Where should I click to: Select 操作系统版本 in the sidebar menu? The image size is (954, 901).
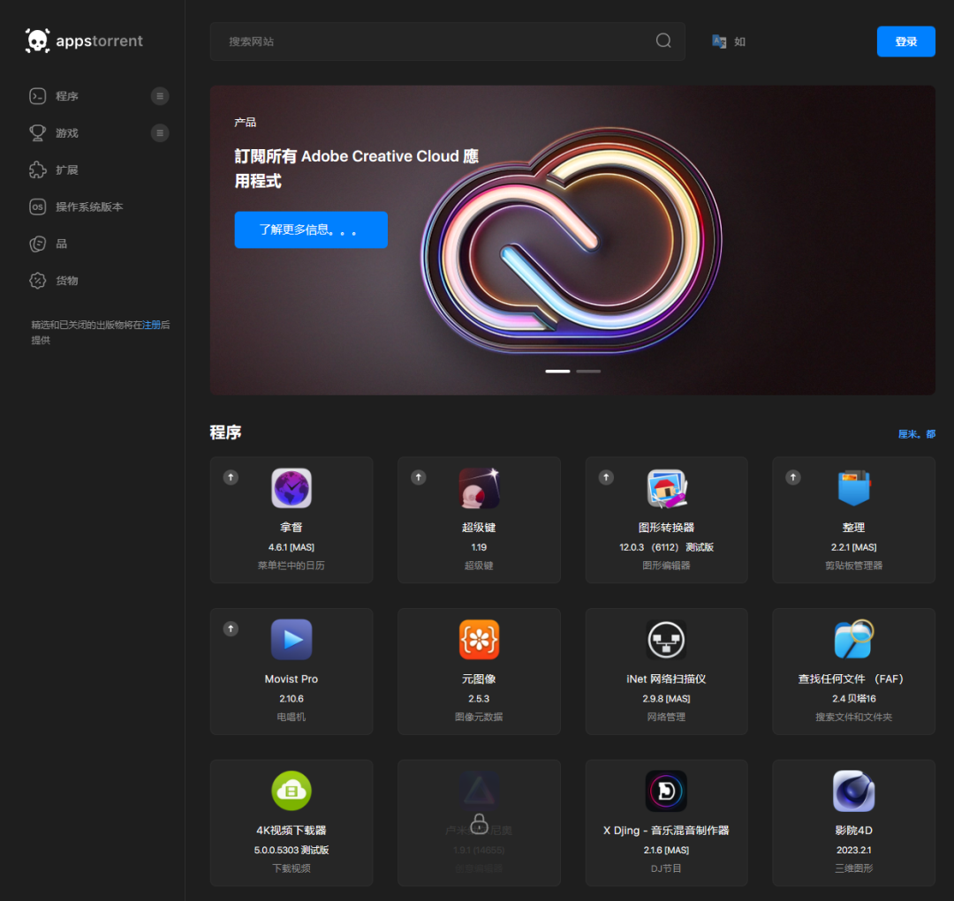(89, 206)
